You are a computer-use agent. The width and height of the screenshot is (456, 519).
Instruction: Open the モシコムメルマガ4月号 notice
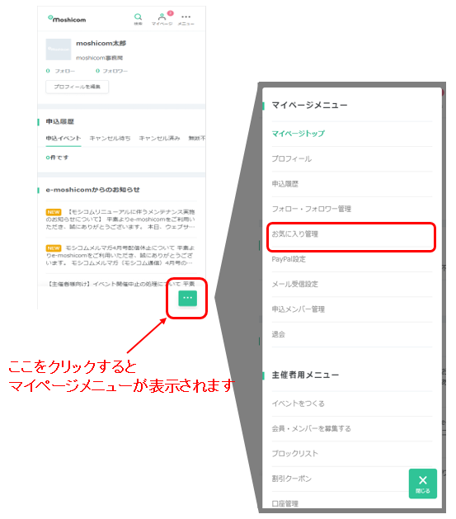(x=120, y=255)
